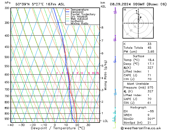This screenshot has width=169, height=130.
Task: Click the Surface Temp value 18.4
Action: 151,60
